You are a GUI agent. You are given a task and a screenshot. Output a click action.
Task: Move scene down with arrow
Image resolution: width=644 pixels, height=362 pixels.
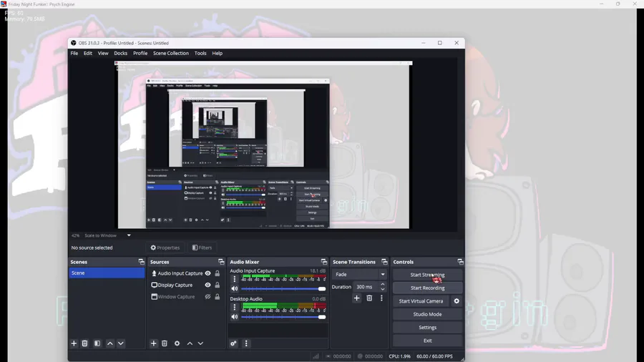coord(121,343)
